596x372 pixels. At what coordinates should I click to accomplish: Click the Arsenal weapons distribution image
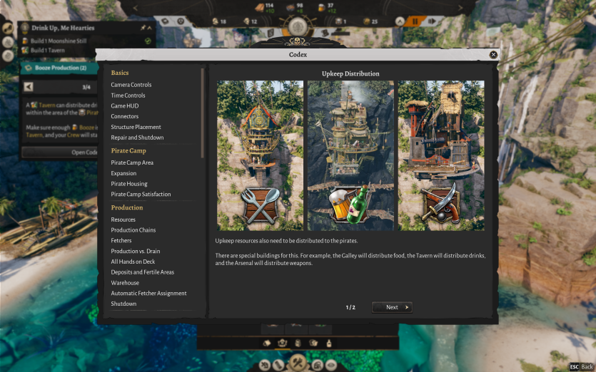click(x=441, y=155)
